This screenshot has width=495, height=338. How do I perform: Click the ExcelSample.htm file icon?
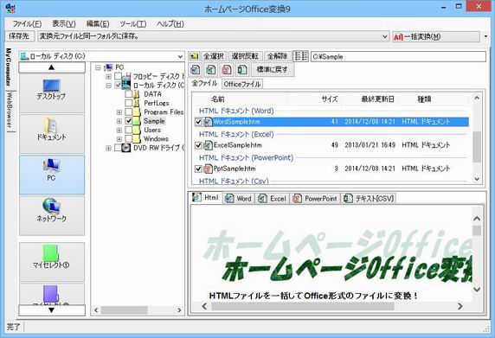[x=208, y=145]
